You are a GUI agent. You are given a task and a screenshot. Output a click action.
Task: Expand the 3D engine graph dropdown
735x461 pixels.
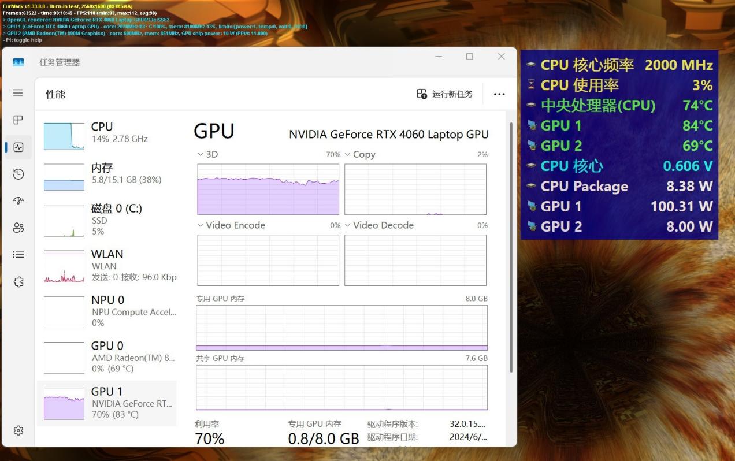coord(201,155)
